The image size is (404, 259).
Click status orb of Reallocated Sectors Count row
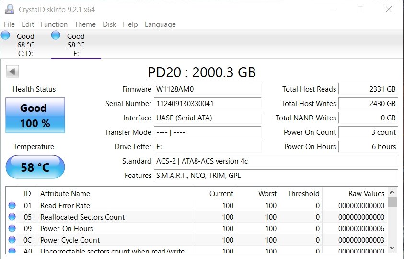tap(12, 217)
